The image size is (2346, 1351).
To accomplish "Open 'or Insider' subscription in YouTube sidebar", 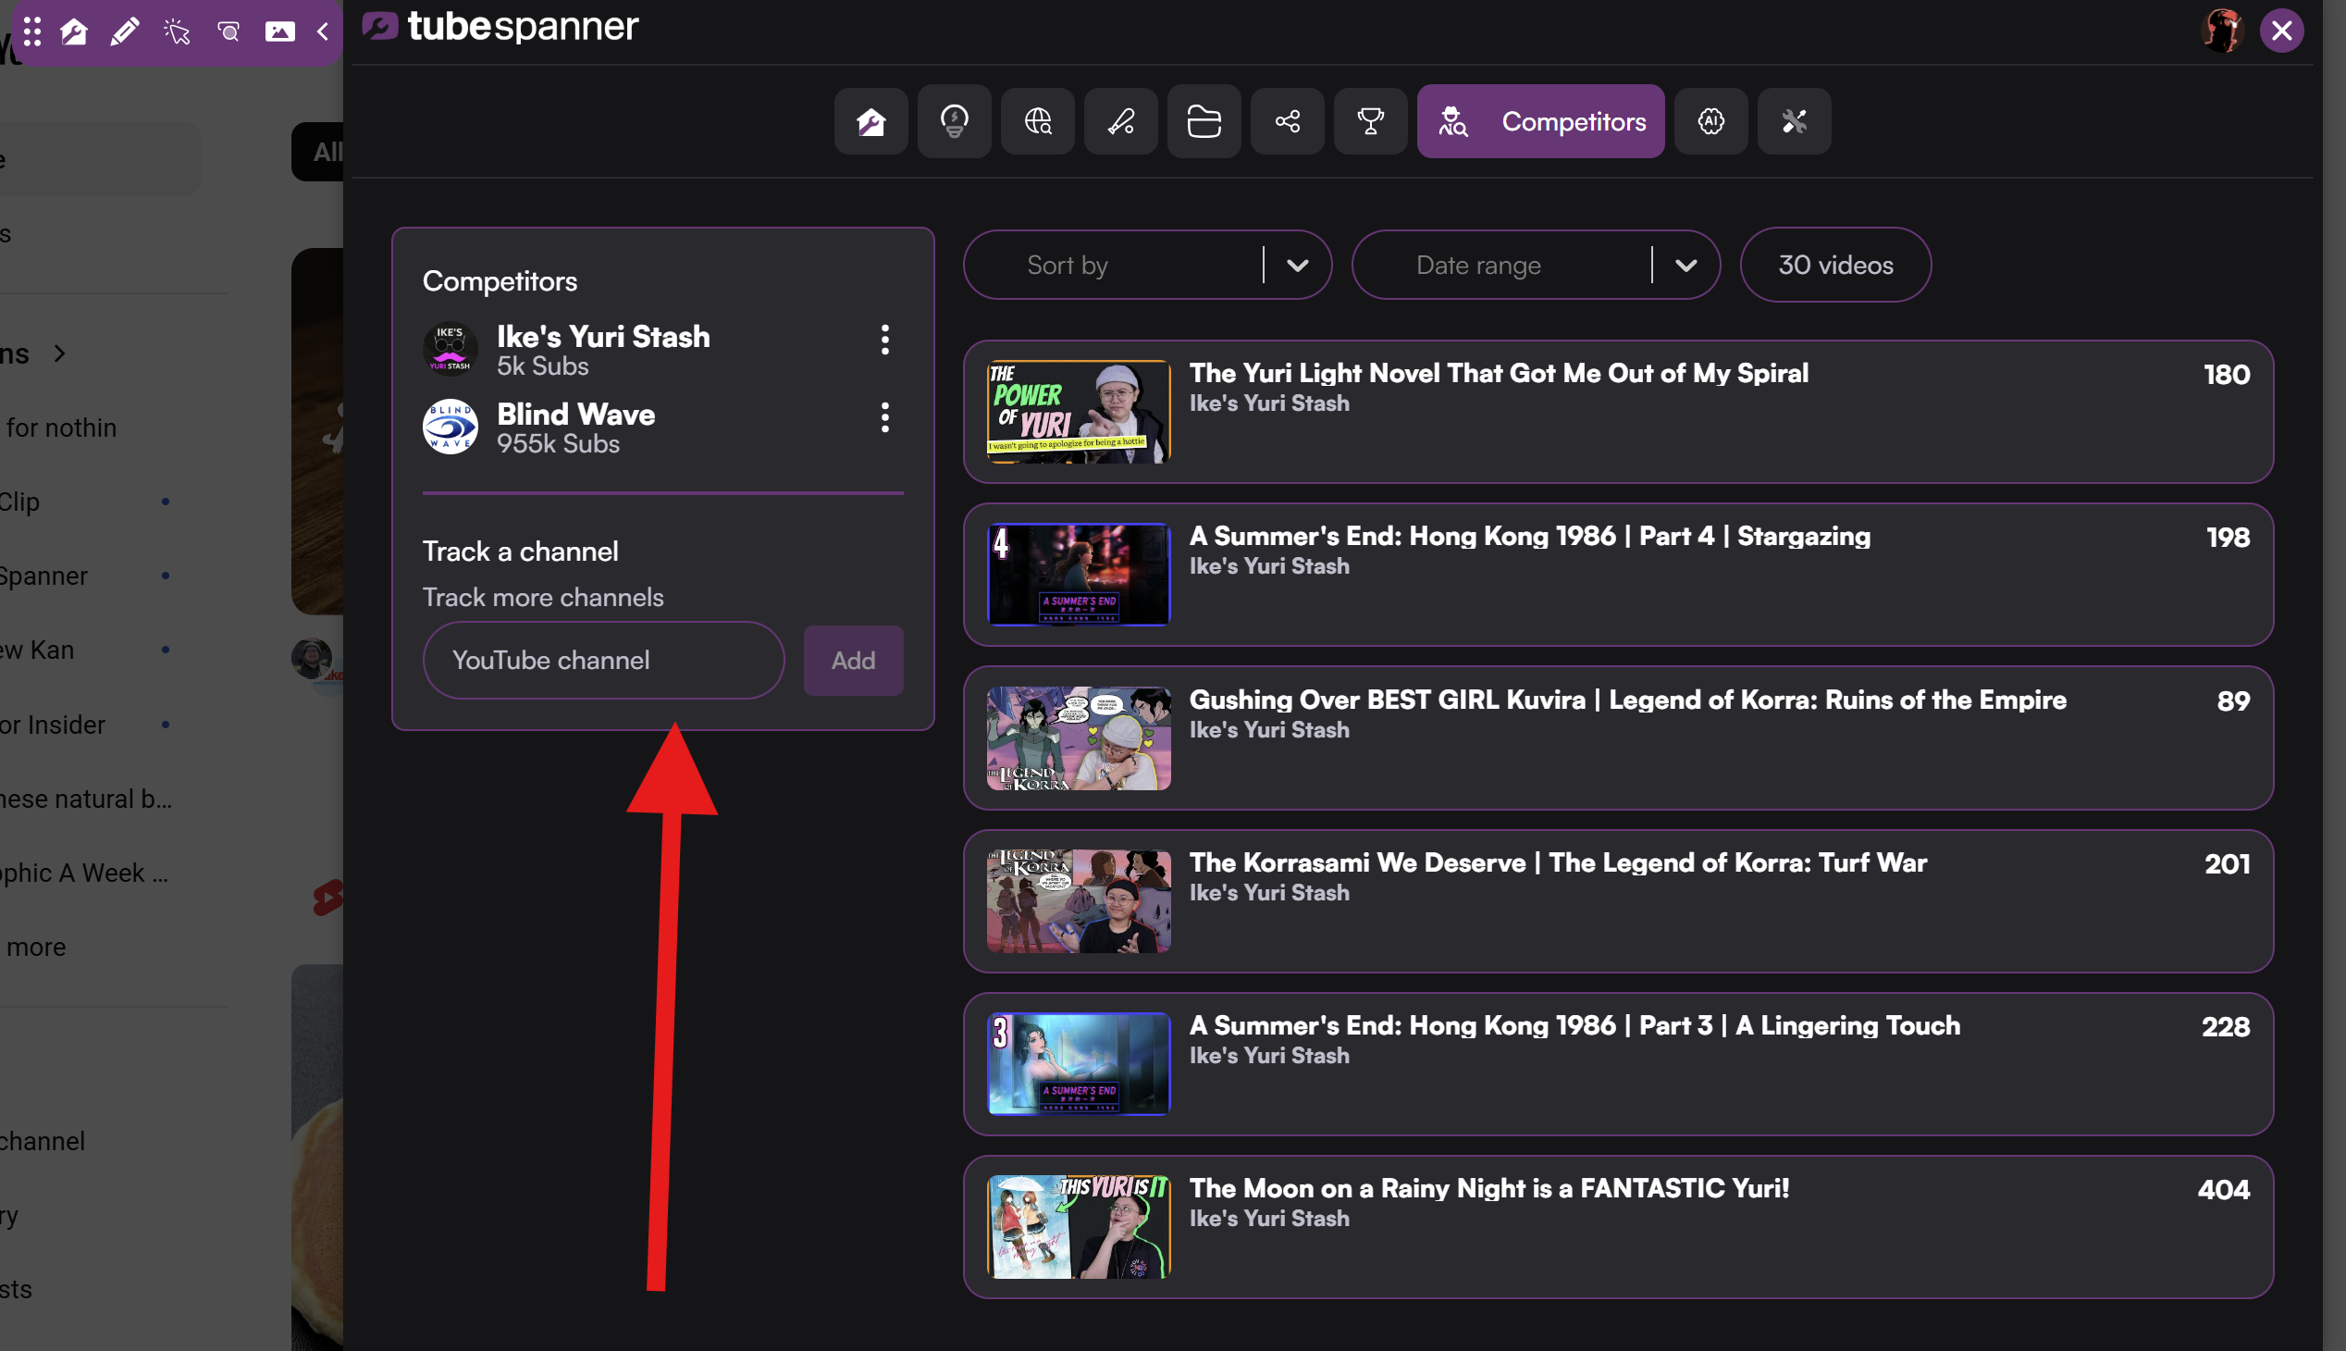I will click(53, 725).
